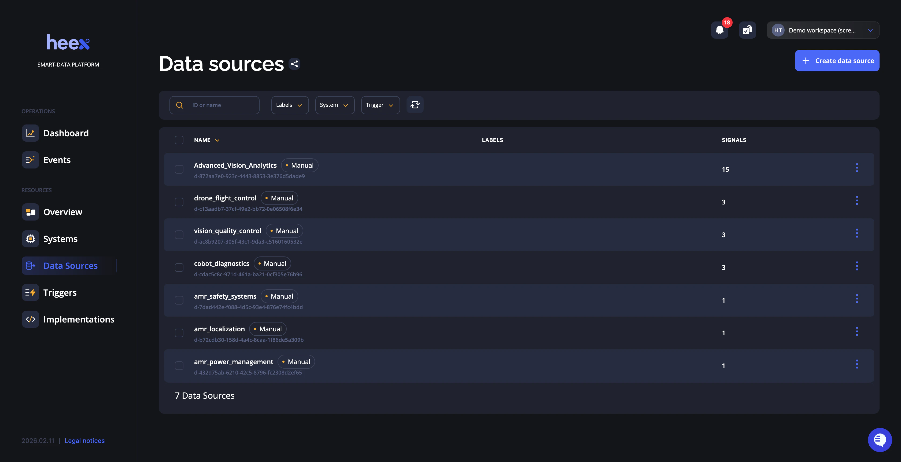Screen dimensions: 901x462
Task: Expand the Trigger filter dropdown
Action: [x=380, y=105]
